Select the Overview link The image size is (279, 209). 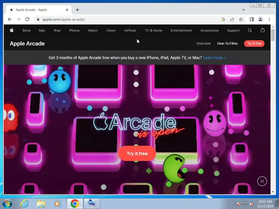pos(204,43)
